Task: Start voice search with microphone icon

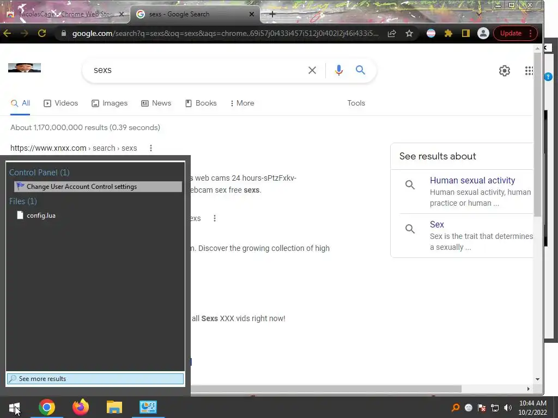Action: tap(339, 70)
